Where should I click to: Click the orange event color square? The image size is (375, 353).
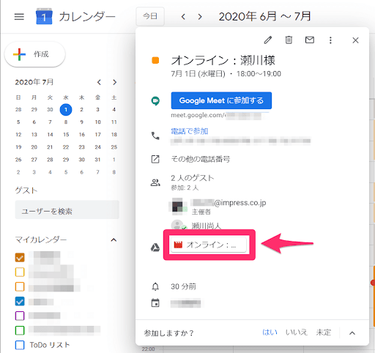coord(155,60)
